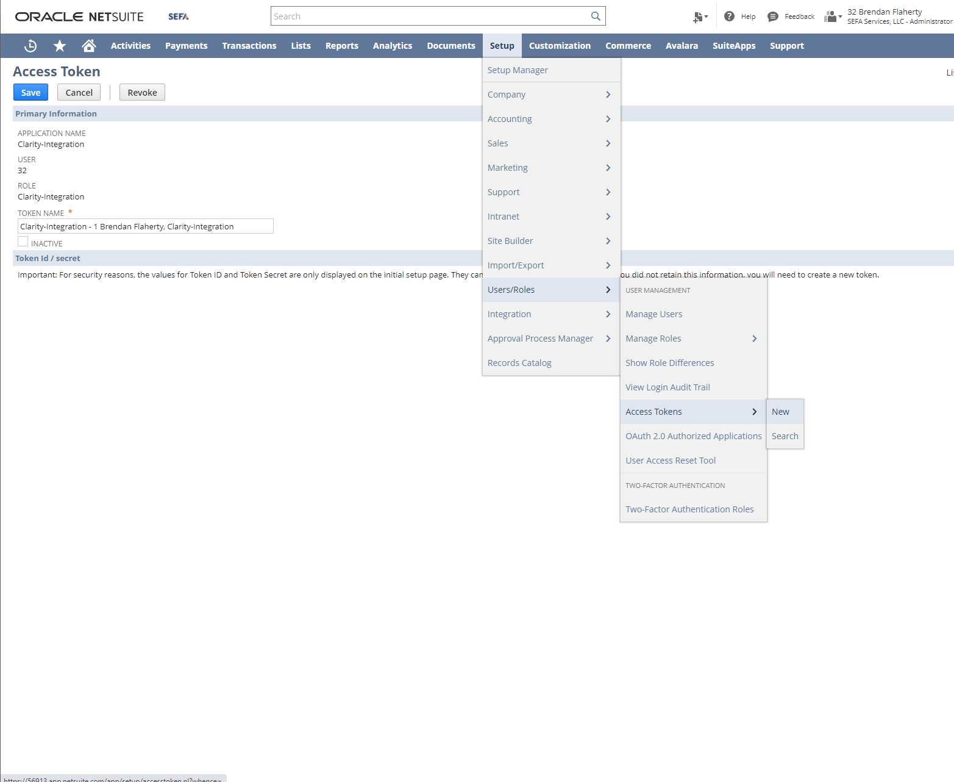Expand the Approval Process Manager submenu
954x782 pixels.
[x=551, y=339]
